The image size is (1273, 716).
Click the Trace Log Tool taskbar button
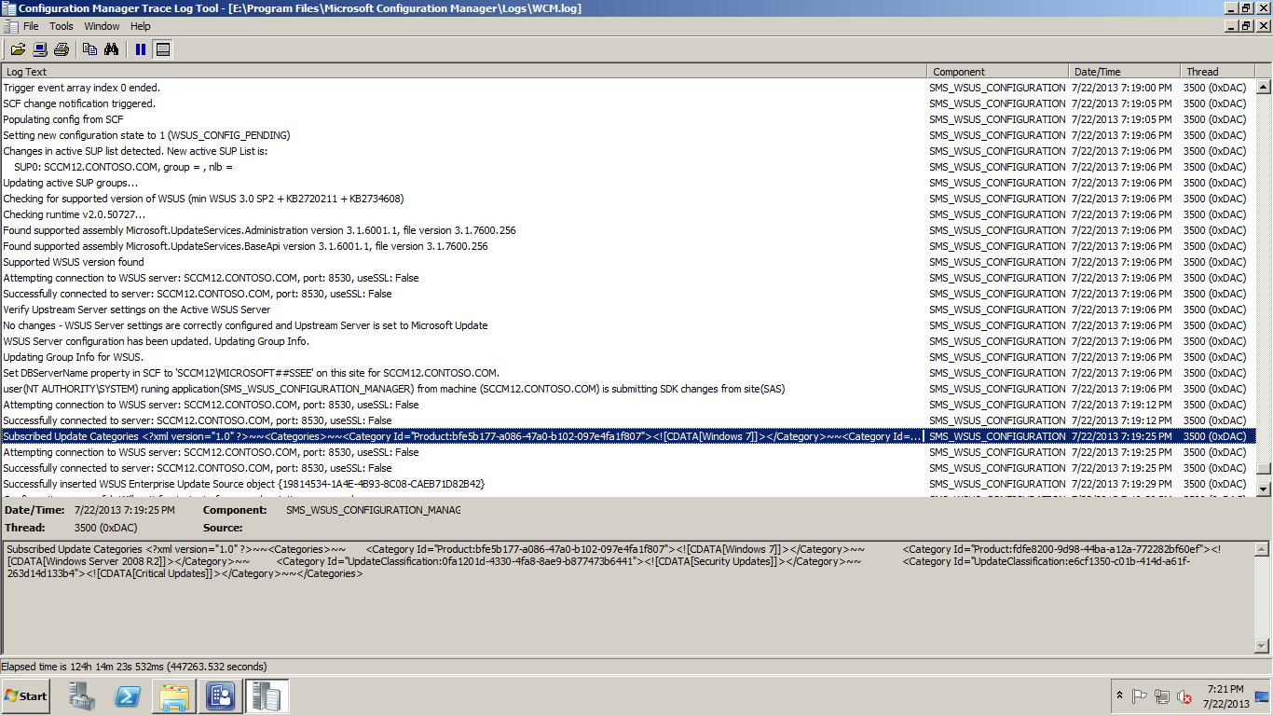(267, 696)
